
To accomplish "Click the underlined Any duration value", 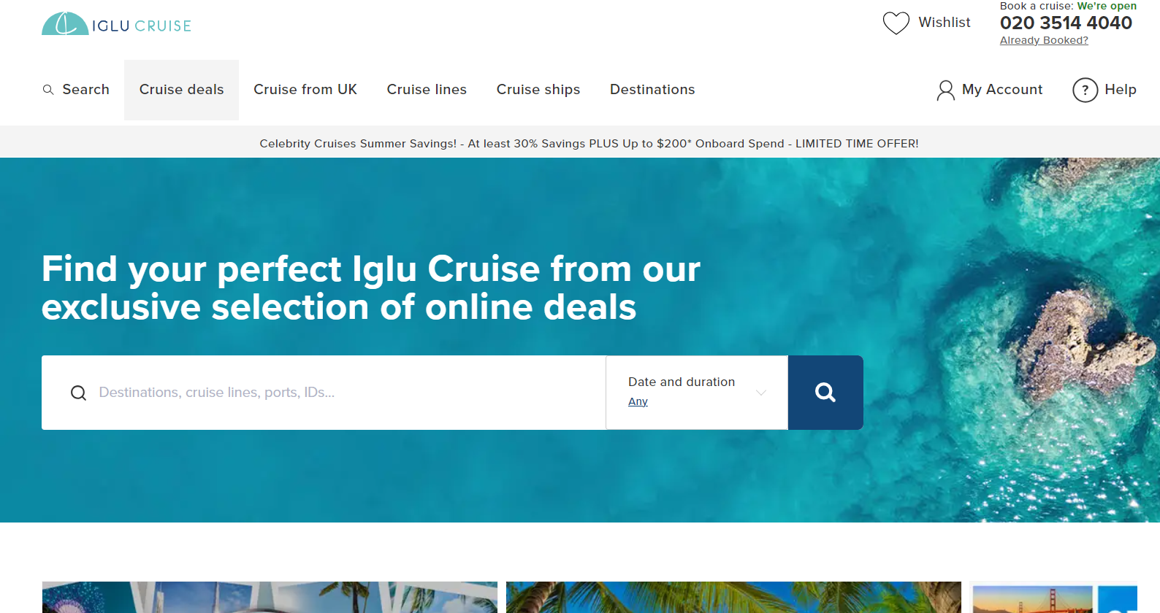I will (638, 401).
